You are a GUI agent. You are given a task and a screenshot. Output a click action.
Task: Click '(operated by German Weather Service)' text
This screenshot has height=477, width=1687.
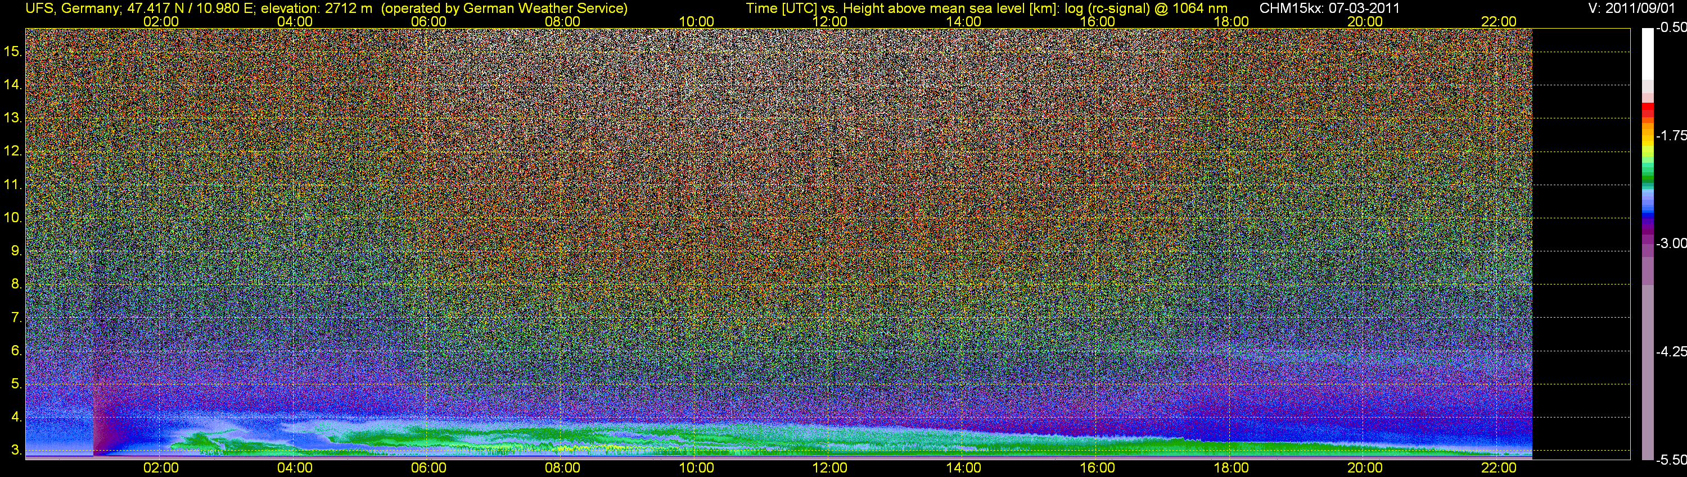tap(504, 8)
